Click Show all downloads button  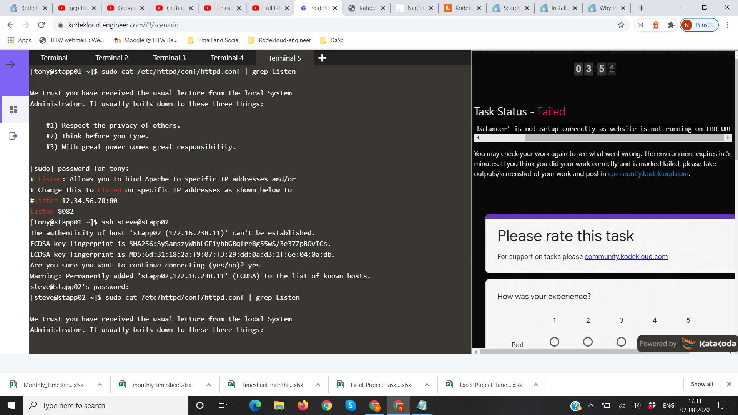701,384
